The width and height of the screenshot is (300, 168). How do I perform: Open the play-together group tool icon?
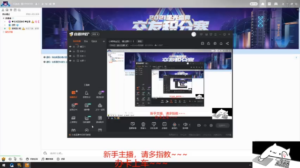click(100, 107)
